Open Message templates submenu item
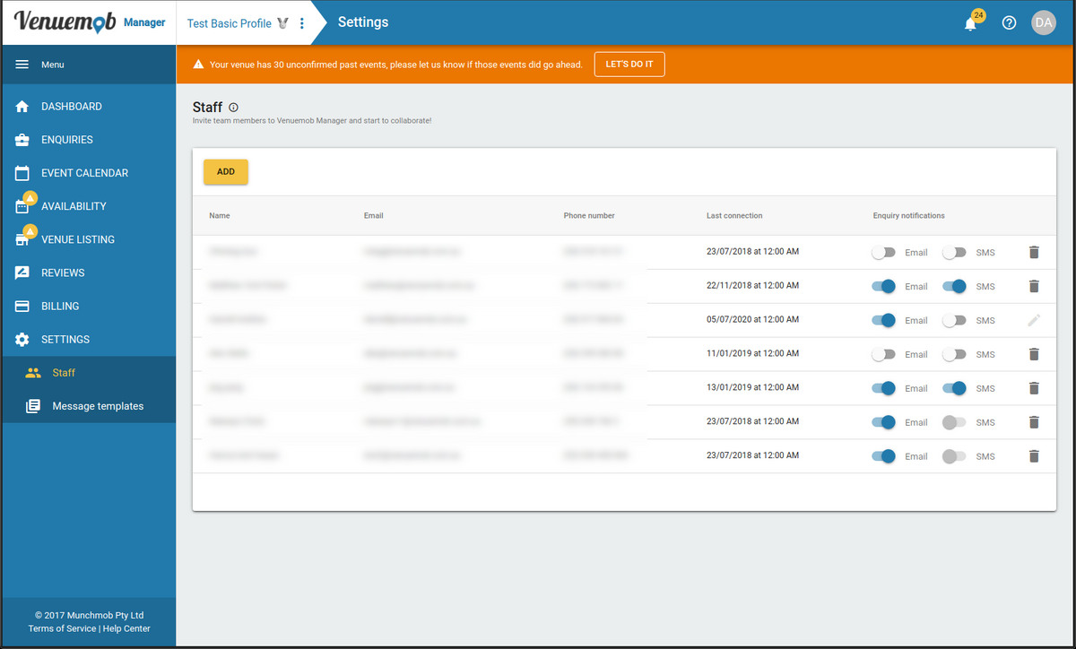1076x649 pixels. [97, 406]
